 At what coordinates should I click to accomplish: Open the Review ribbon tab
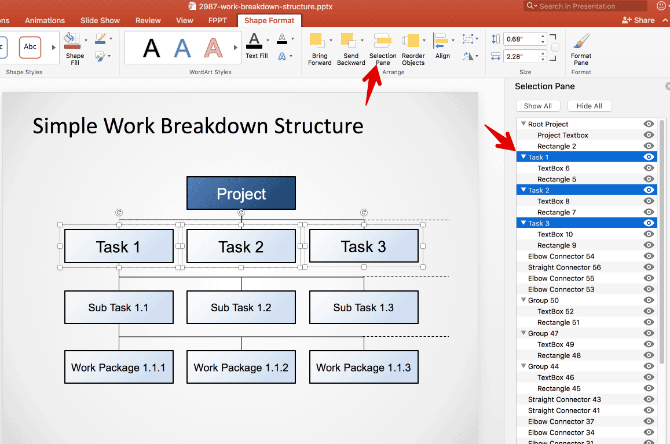click(148, 20)
